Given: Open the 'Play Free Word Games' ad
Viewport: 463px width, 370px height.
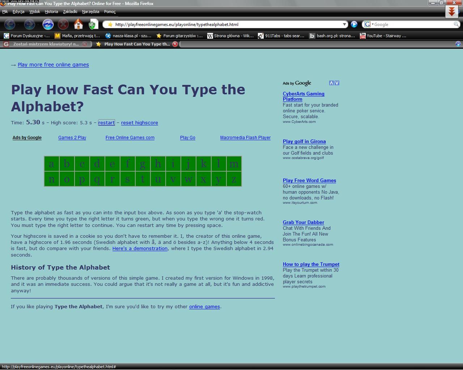Looking at the screenshot, I should pos(309,181).
